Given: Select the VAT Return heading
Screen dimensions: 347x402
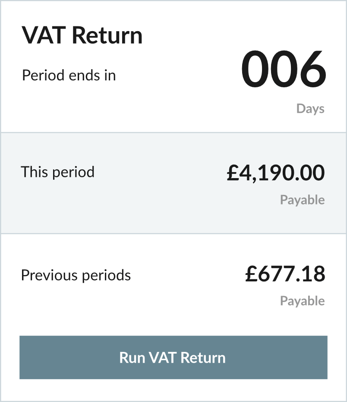Looking at the screenshot, I should [x=82, y=35].
